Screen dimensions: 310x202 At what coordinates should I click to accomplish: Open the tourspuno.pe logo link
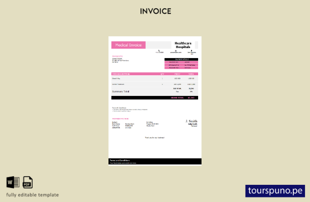(x=275, y=191)
